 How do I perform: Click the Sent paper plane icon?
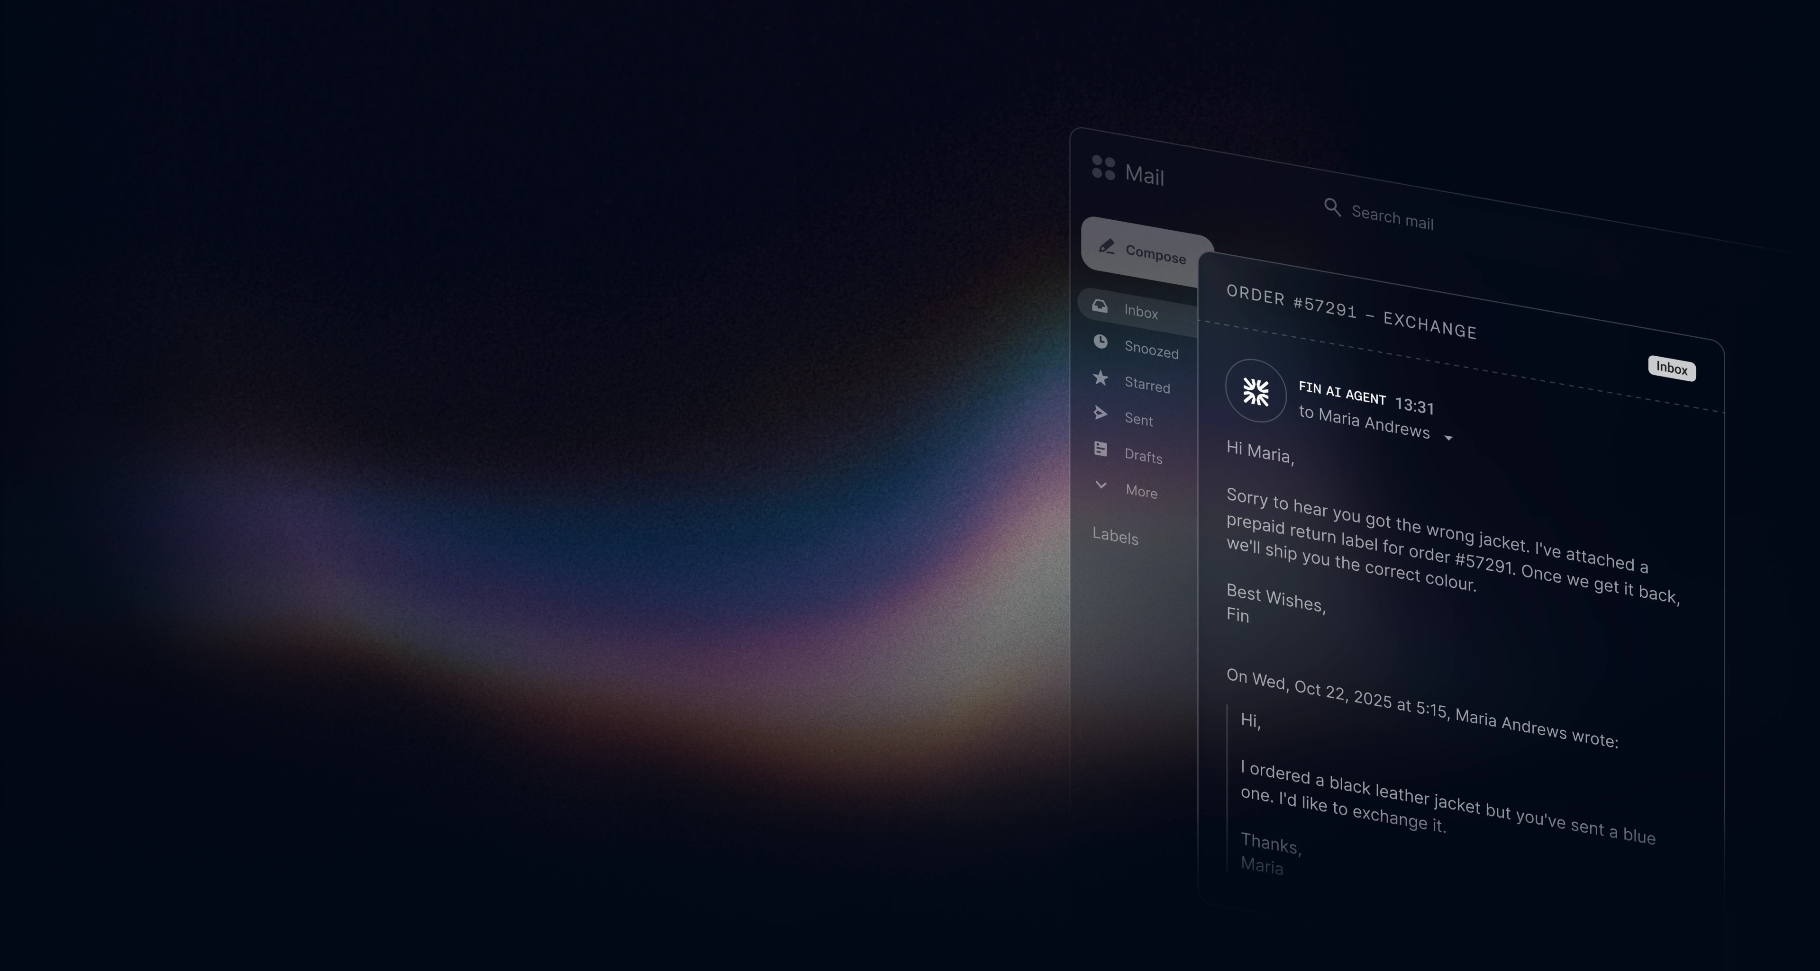(1101, 413)
